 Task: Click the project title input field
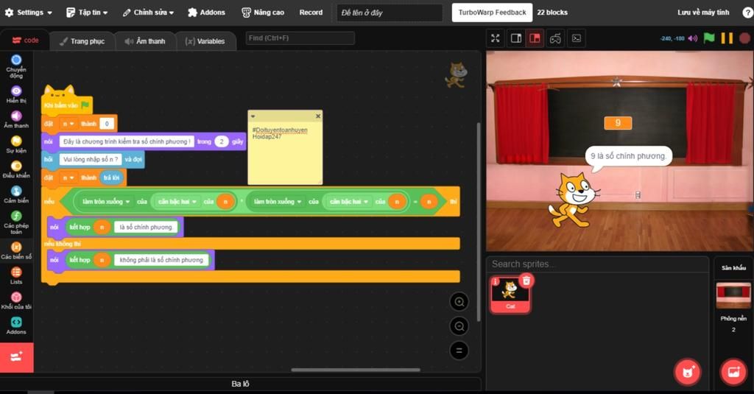pyautogui.click(x=389, y=13)
